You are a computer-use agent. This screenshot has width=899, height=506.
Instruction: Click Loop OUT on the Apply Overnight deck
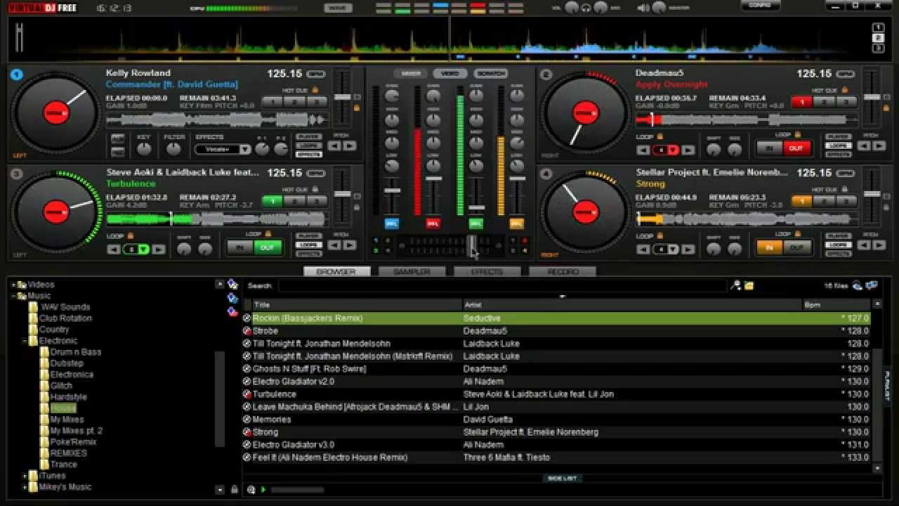796,148
